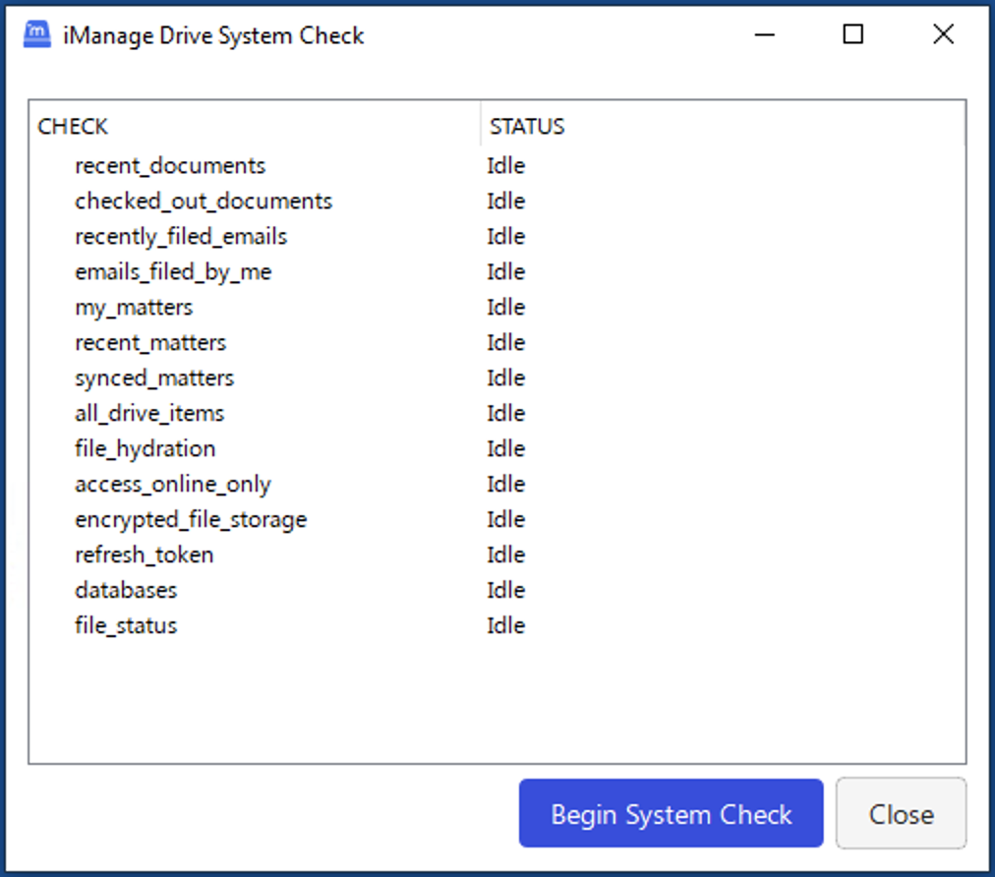This screenshot has width=995, height=877.
Task: Click the CHECK column header
Action: (73, 127)
